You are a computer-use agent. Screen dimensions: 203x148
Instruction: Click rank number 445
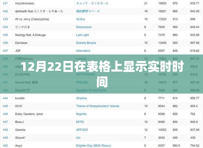pos(5,106)
